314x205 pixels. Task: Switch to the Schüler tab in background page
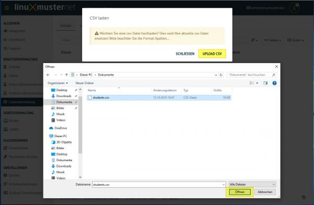[66, 26]
